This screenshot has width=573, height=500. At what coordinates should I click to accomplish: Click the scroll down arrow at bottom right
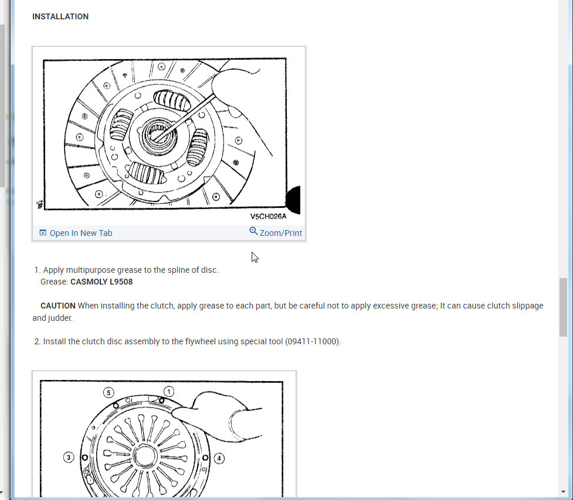point(563,493)
